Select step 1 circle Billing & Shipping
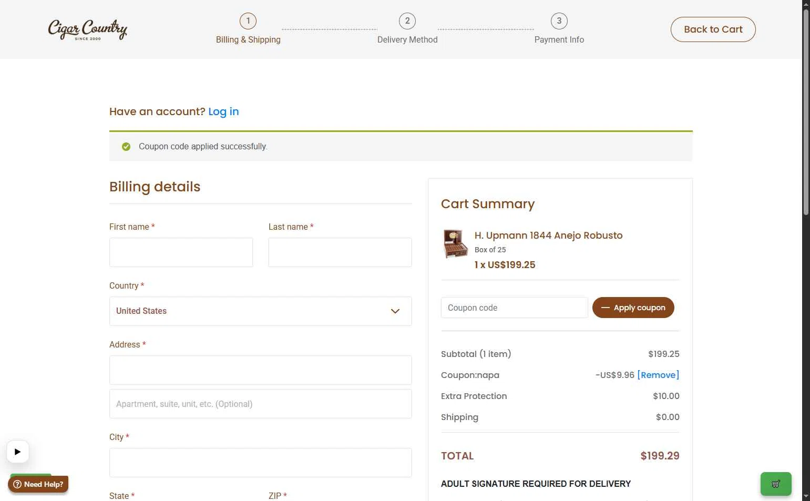The width and height of the screenshot is (810, 501). coord(248,21)
